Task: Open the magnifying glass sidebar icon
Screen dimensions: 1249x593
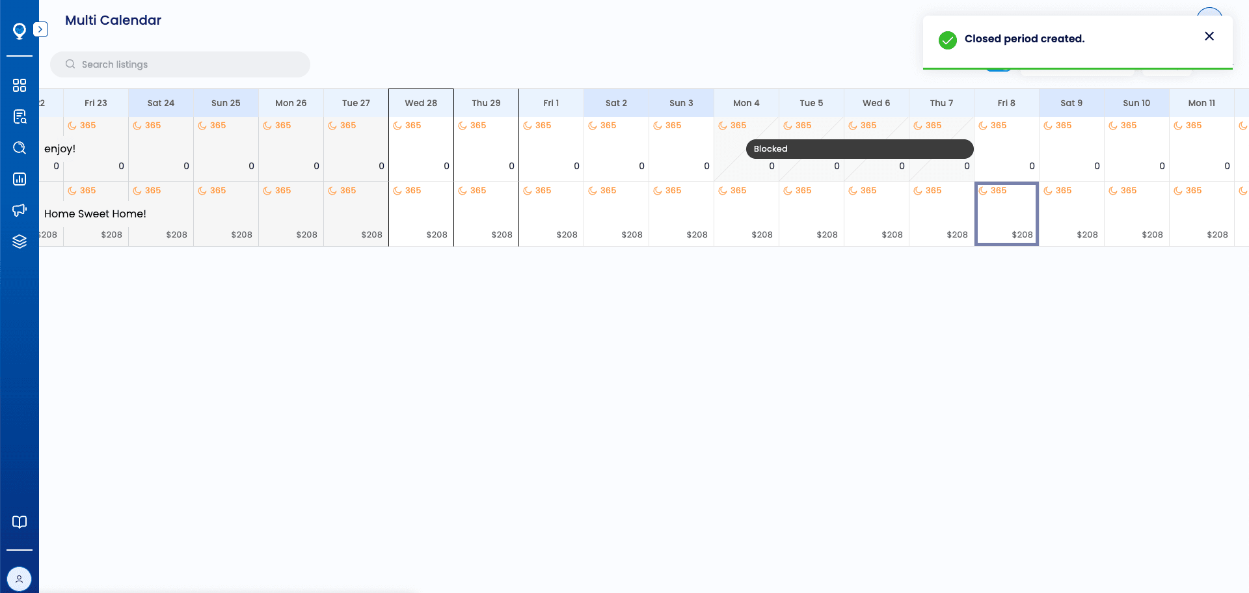Action: 20,148
